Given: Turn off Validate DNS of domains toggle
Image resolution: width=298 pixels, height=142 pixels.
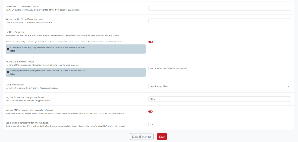Looking at the screenshot, I should point(150,111).
